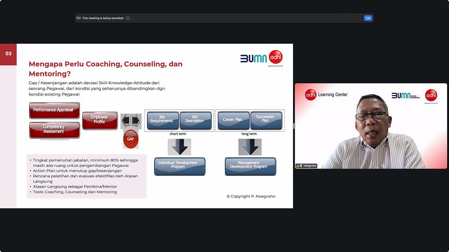
Task: Click the Succession Plan box
Action: pyautogui.click(x=266, y=120)
